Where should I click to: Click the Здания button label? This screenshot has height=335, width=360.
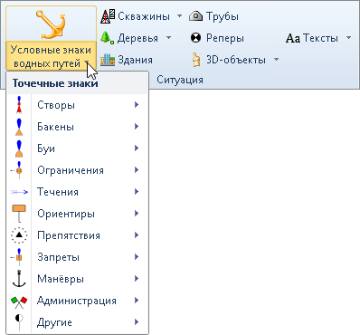pos(135,60)
